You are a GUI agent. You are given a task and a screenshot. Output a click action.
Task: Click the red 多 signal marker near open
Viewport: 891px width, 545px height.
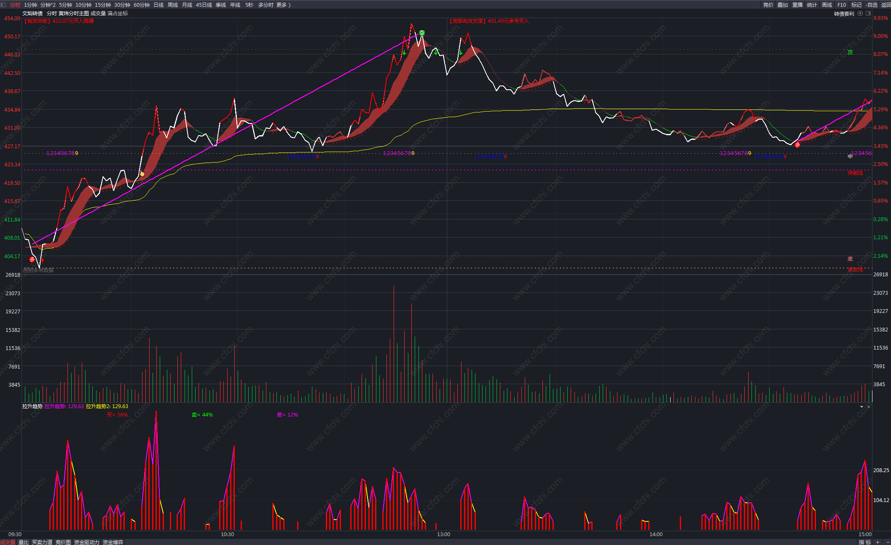click(x=32, y=259)
